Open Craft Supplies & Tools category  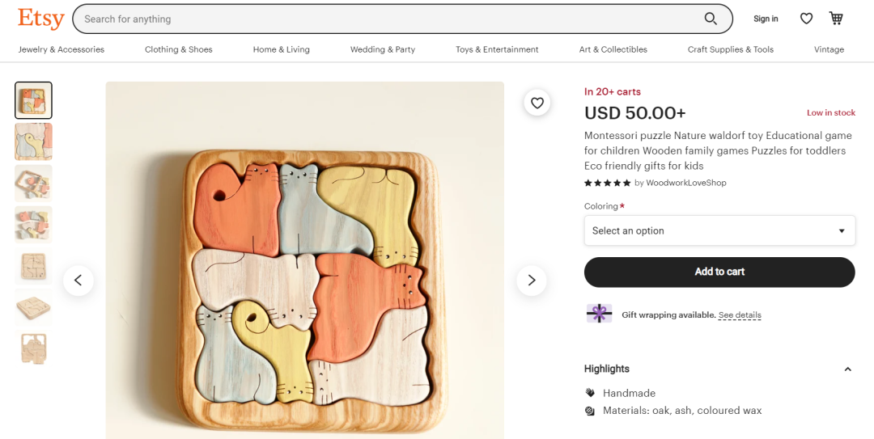[x=730, y=49]
